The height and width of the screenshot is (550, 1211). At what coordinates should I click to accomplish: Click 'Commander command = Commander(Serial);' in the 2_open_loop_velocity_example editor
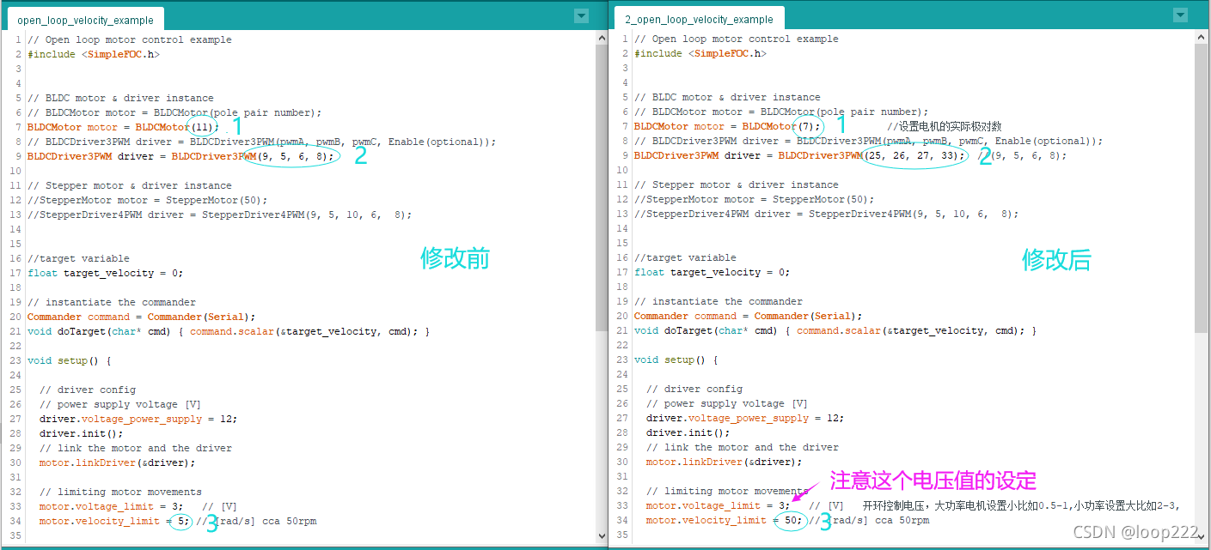(749, 316)
